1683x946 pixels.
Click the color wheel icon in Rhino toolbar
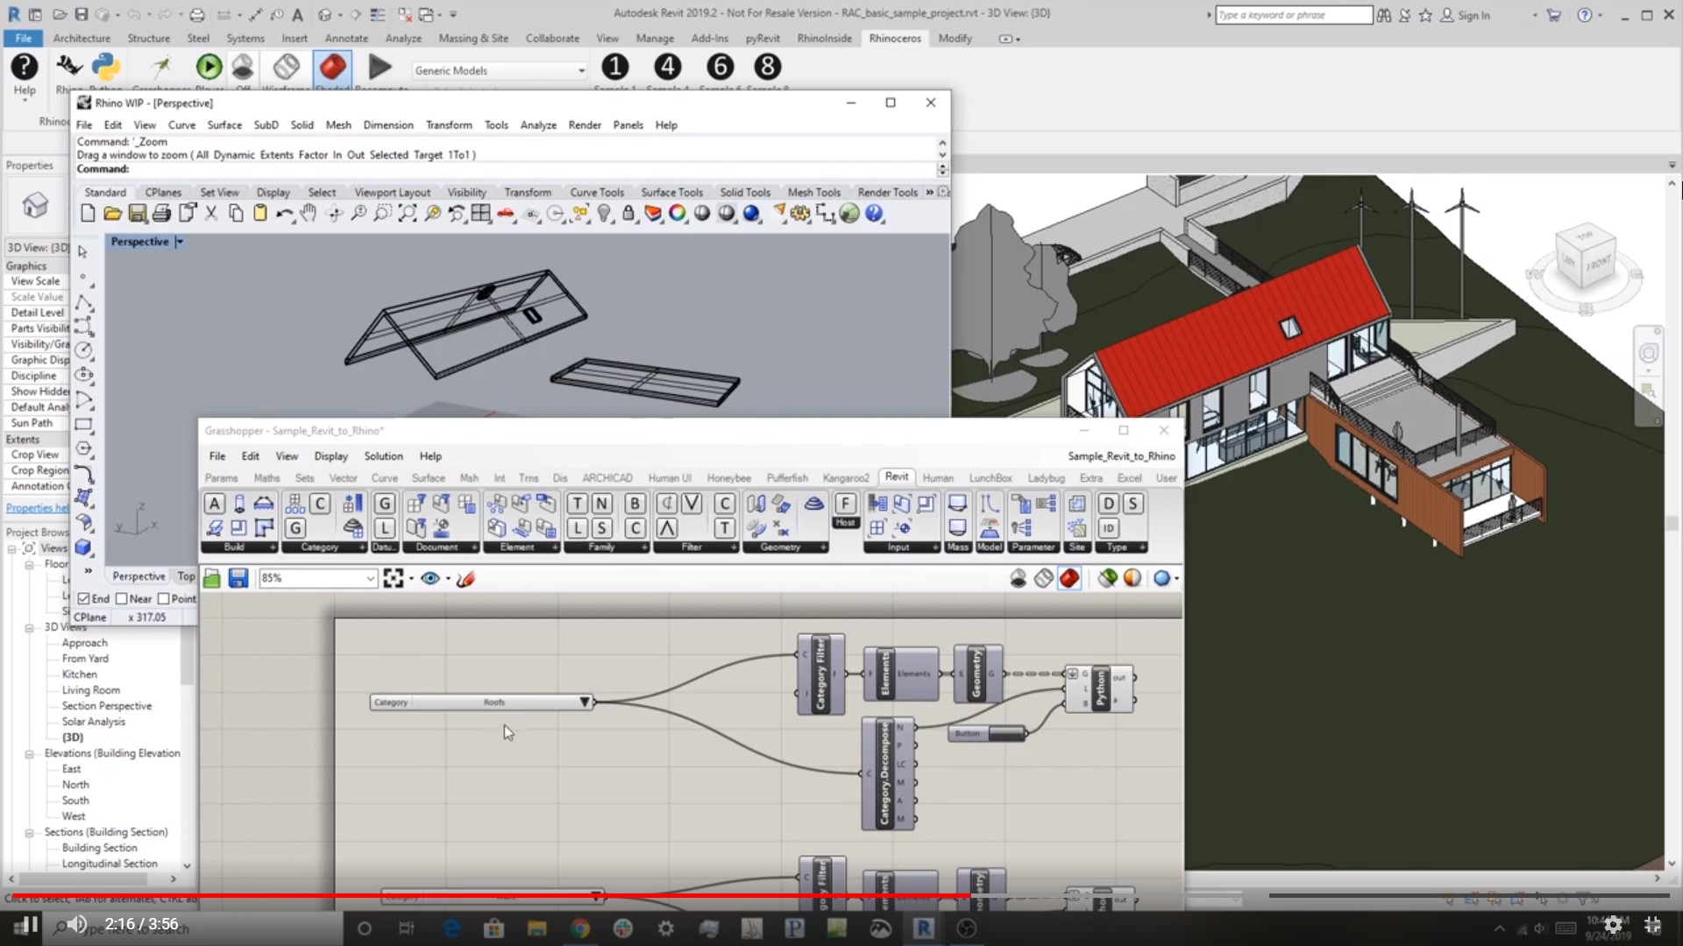click(678, 213)
